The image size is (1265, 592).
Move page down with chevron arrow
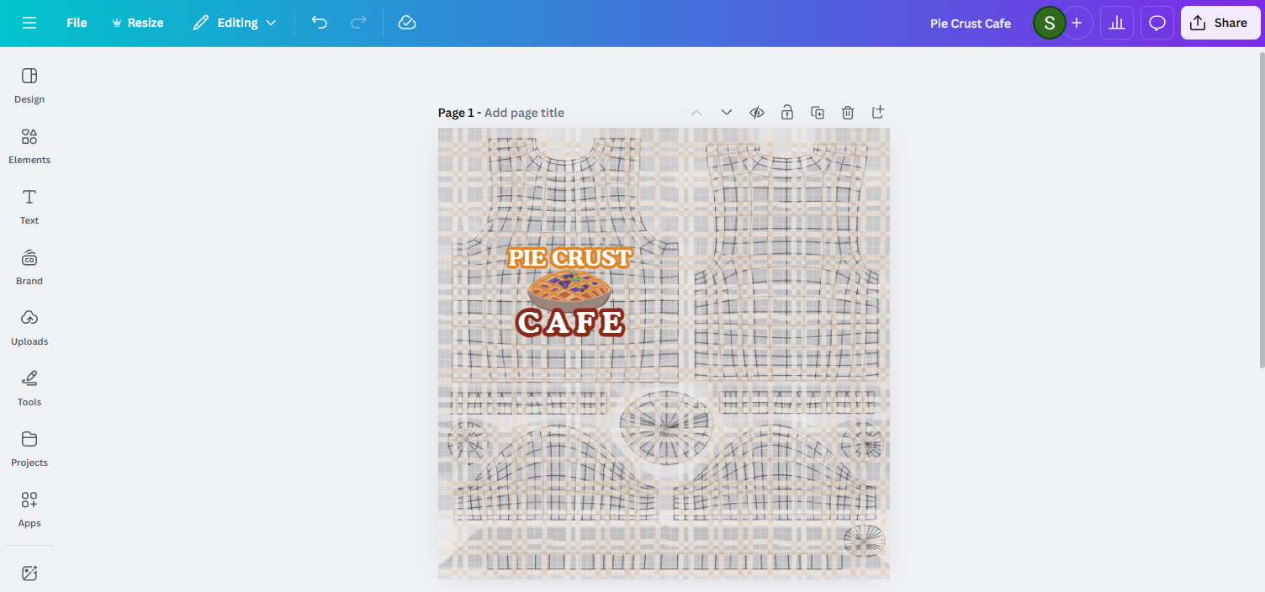tap(727, 113)
